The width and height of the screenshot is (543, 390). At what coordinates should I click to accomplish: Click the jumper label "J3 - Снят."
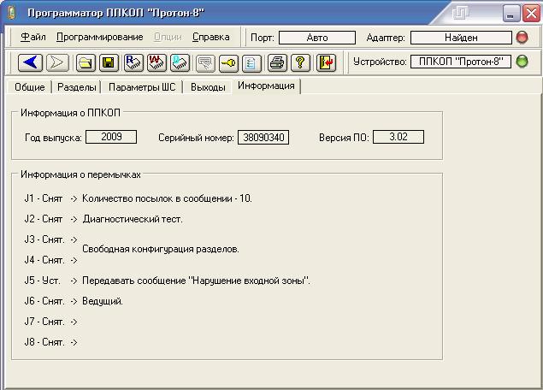[44, 239]
